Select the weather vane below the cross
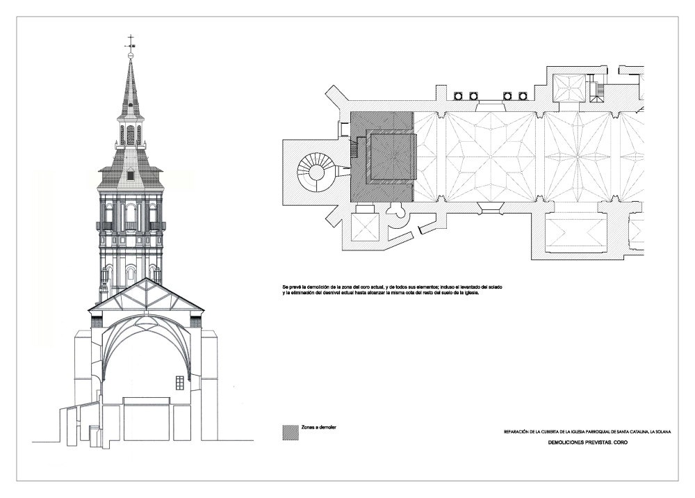 [130, 48]
